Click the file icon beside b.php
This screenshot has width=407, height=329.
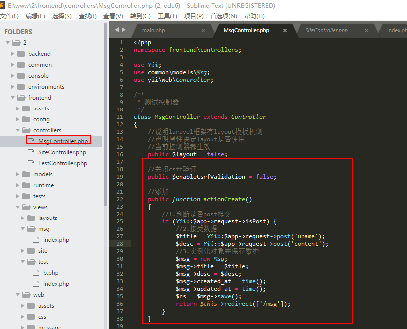click(x=36, y=273)
